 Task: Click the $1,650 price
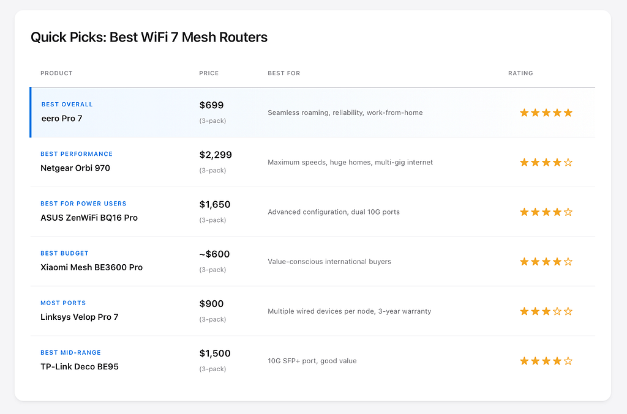215,204
